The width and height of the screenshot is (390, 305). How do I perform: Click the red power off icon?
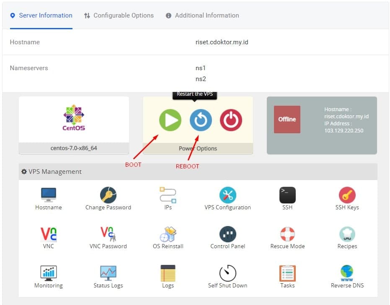[x=231, y=121]
